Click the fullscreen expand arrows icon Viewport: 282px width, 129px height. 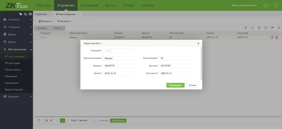[x=252, y=28]
